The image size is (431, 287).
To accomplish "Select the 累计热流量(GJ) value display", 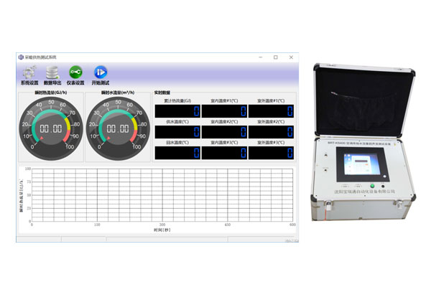I will tap(177, 111).
